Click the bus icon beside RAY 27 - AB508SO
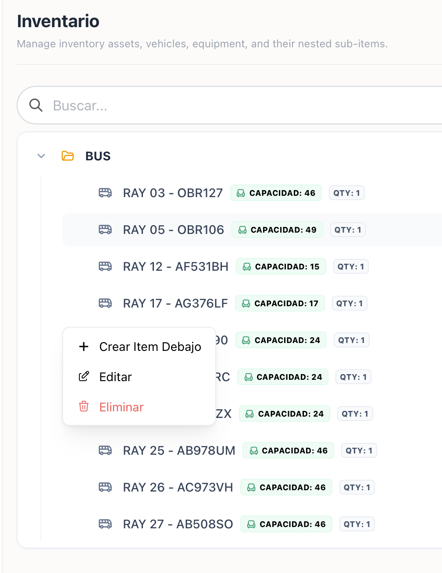Image resolution: width=442 pixels, height=573 pixels. (105, 524)
